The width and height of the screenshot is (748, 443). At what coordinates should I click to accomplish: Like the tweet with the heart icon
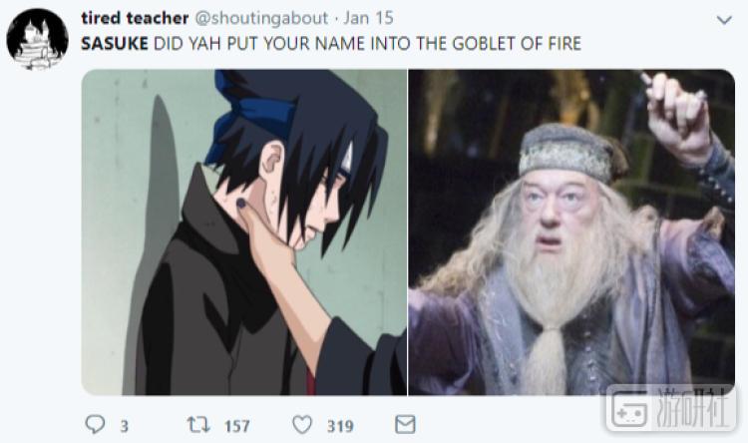(302, 424)
